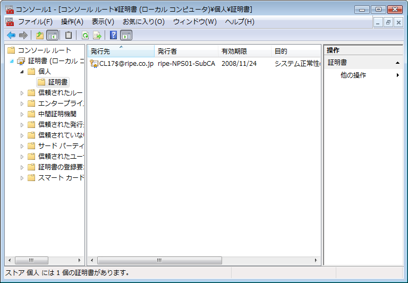Click right arrow of tree pane scrollbar

[x=80, y=260]
